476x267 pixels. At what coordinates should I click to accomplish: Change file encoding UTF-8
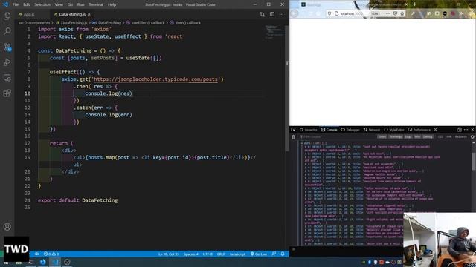pyautogui.click(x=208, y=254)
